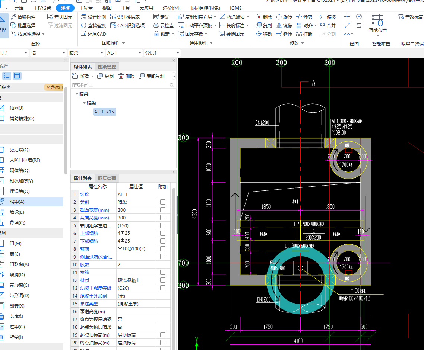This screenshot has height=350, width=424.
Task: Select the 偏移 offset tool
Action: click(x=328, y=17)
